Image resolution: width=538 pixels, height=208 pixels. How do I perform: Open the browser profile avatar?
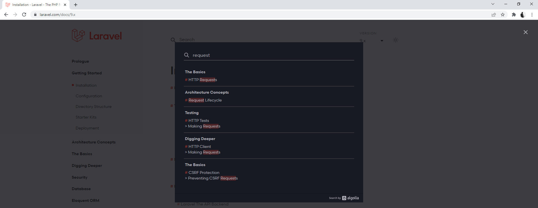click(x=523, y=15)
